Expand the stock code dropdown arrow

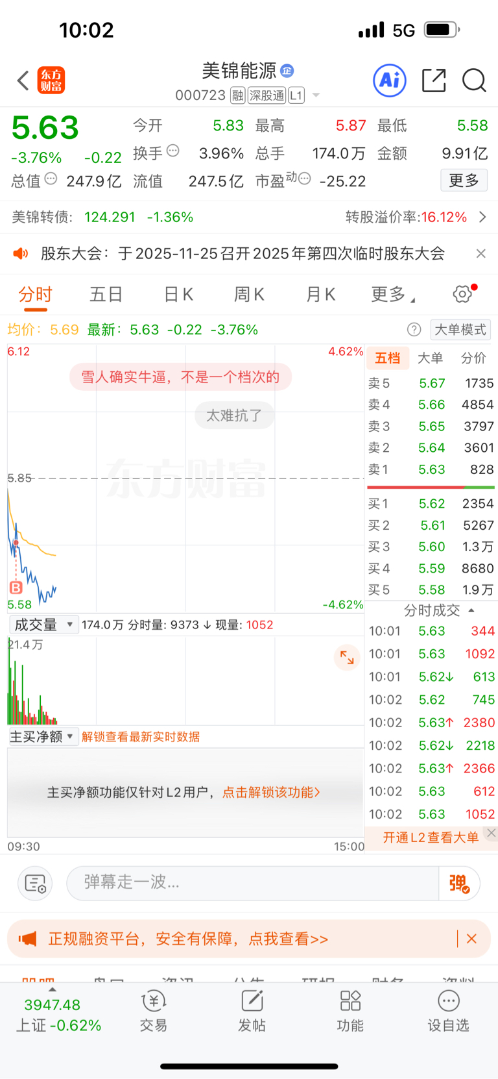(x=316, y=95)
